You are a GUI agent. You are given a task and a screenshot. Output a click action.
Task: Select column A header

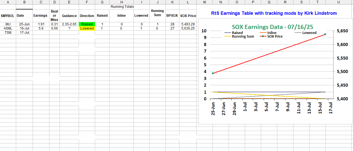coord(8,2)
